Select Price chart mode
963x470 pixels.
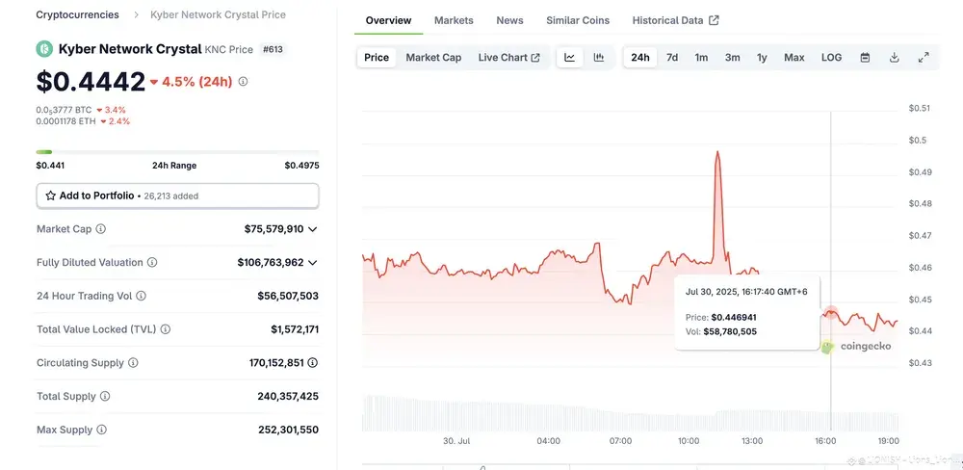tap(377, 57)
